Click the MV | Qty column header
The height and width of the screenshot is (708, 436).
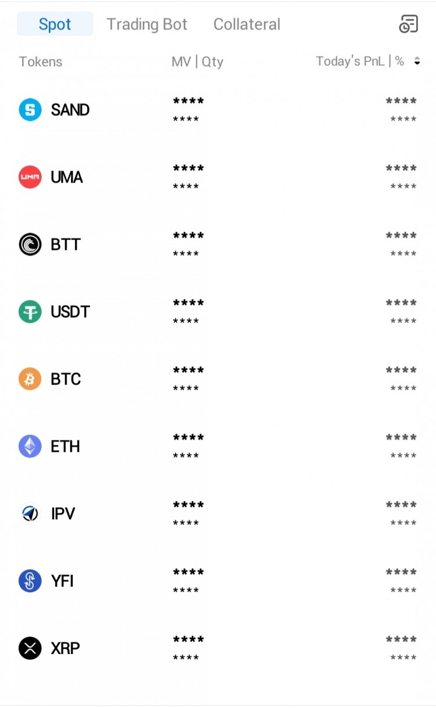197,62
